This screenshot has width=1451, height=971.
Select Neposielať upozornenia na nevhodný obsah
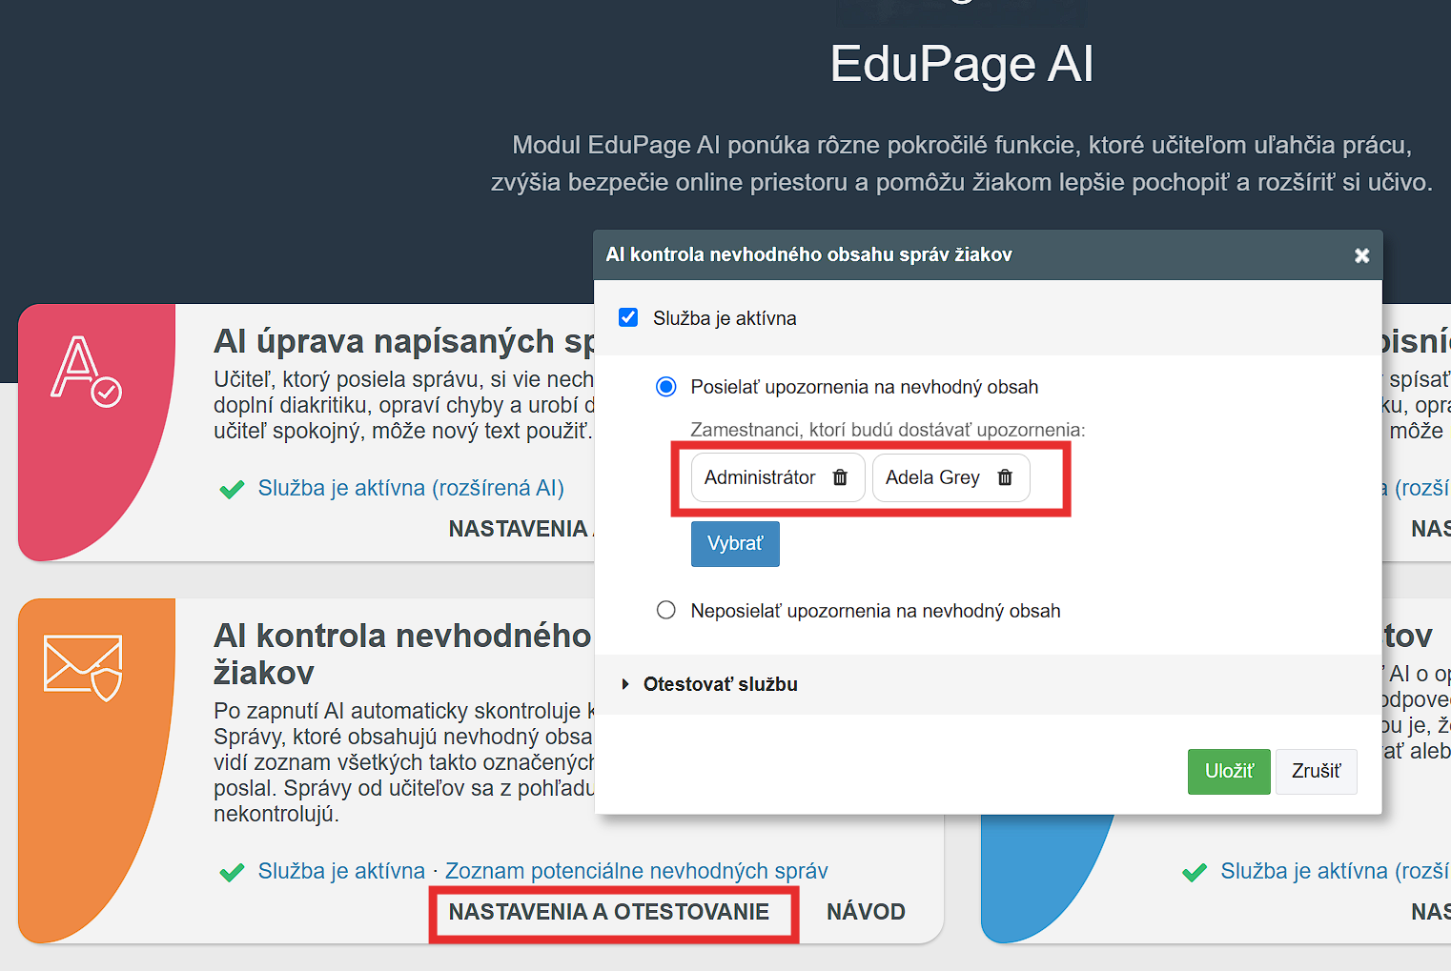pos(666,610)
